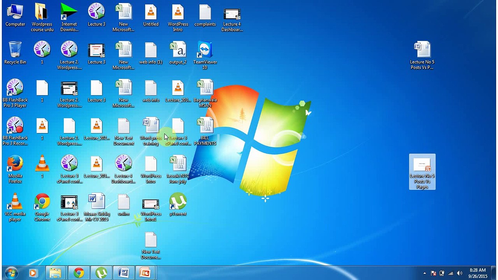The width and height of the screenshot is (498, 280).
Task: Select Lecture 3 FlashBack clock icon, top row
Action: [96, 16]
